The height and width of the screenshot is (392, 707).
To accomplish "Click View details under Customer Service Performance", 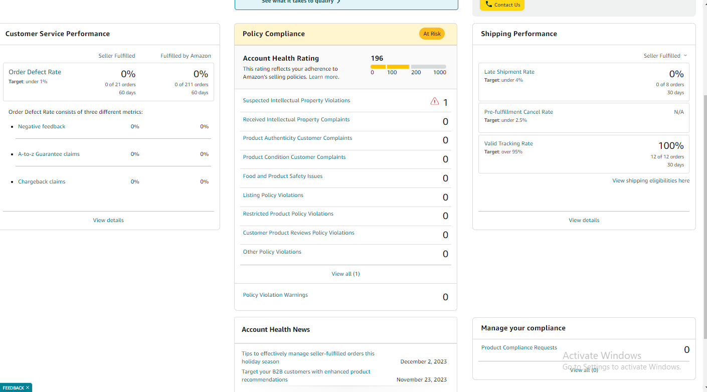I will [108, 220].
